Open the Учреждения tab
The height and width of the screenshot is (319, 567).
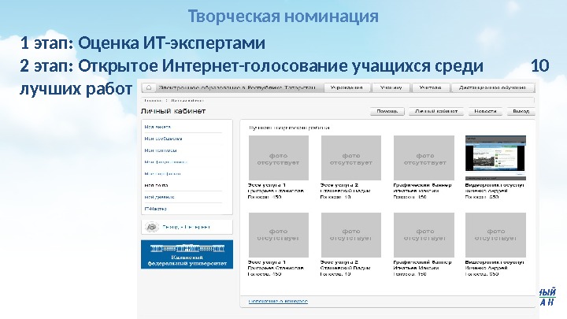(346, 88)
